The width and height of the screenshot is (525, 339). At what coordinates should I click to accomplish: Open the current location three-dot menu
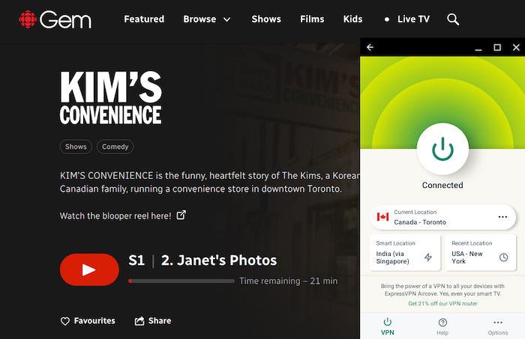(x=502, y=217)
